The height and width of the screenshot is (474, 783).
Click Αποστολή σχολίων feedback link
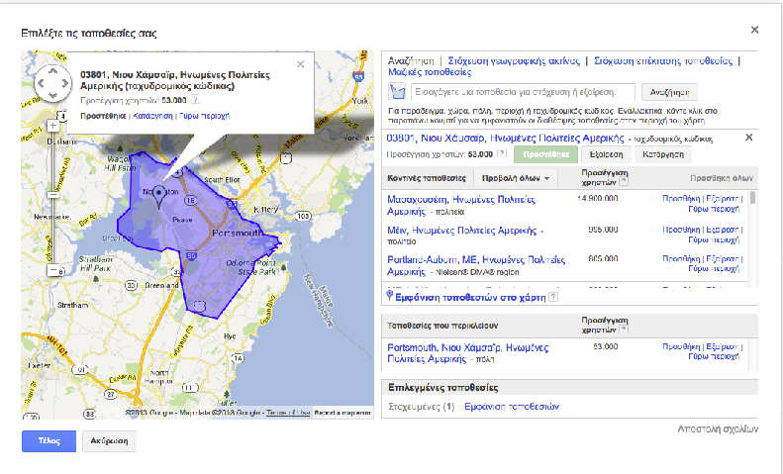pos(718,429)
